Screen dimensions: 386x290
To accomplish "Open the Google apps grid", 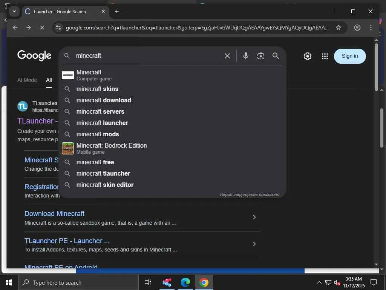I will pyautogui.click(x=325, y=56).
